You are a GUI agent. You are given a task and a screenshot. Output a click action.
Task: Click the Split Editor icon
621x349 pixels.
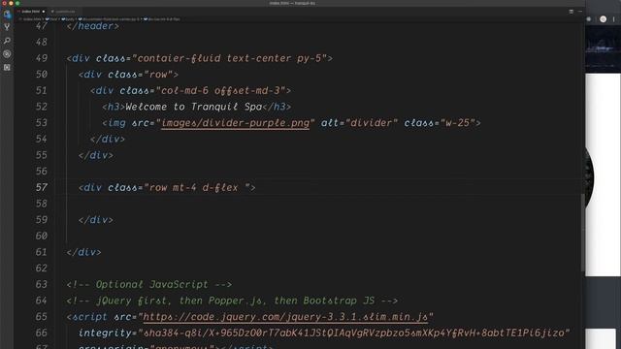572,12
